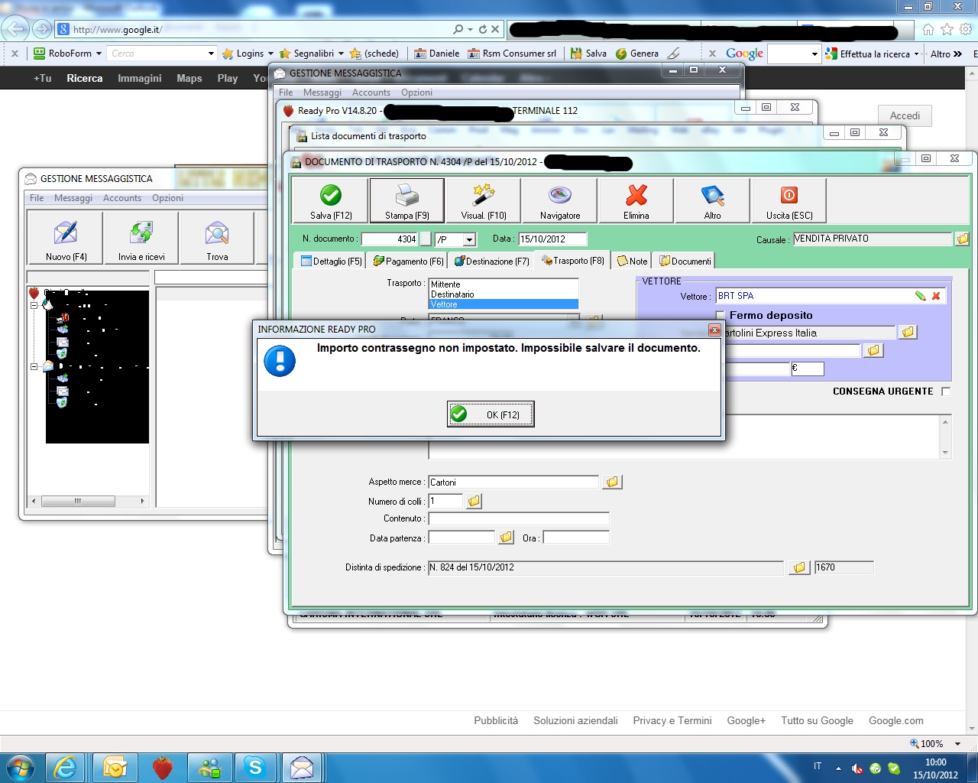Launch the Navigatore tool
This screenshot has width=978, height=783.
[x=560, y=200]
